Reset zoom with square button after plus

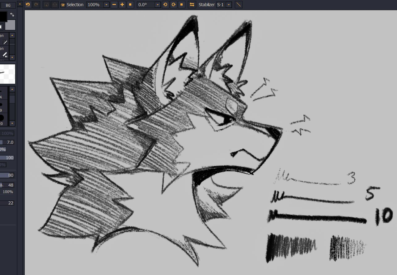[x=130, y=5]
